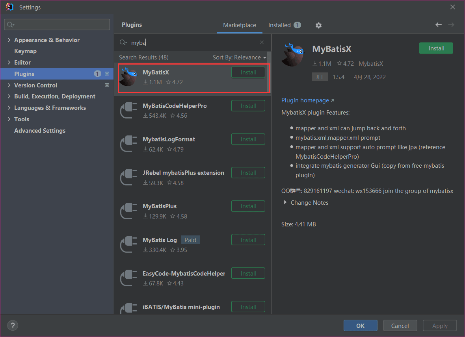Install MyBatisX from the results list
Image resolution: width=465 pixels, height=337 pixels.
pos(248,72)
